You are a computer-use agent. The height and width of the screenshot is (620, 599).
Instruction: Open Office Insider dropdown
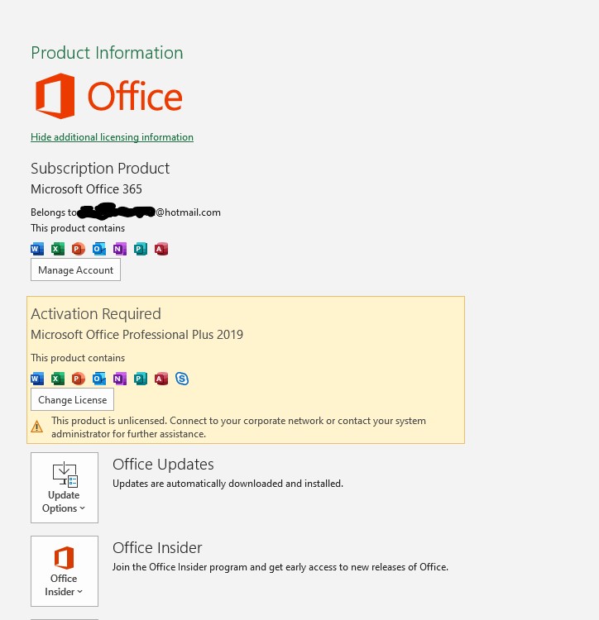click(65, 571)
